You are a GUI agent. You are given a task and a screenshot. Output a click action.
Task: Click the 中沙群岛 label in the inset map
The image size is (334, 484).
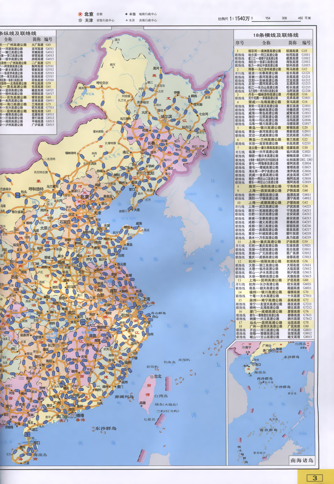[283, 387]
